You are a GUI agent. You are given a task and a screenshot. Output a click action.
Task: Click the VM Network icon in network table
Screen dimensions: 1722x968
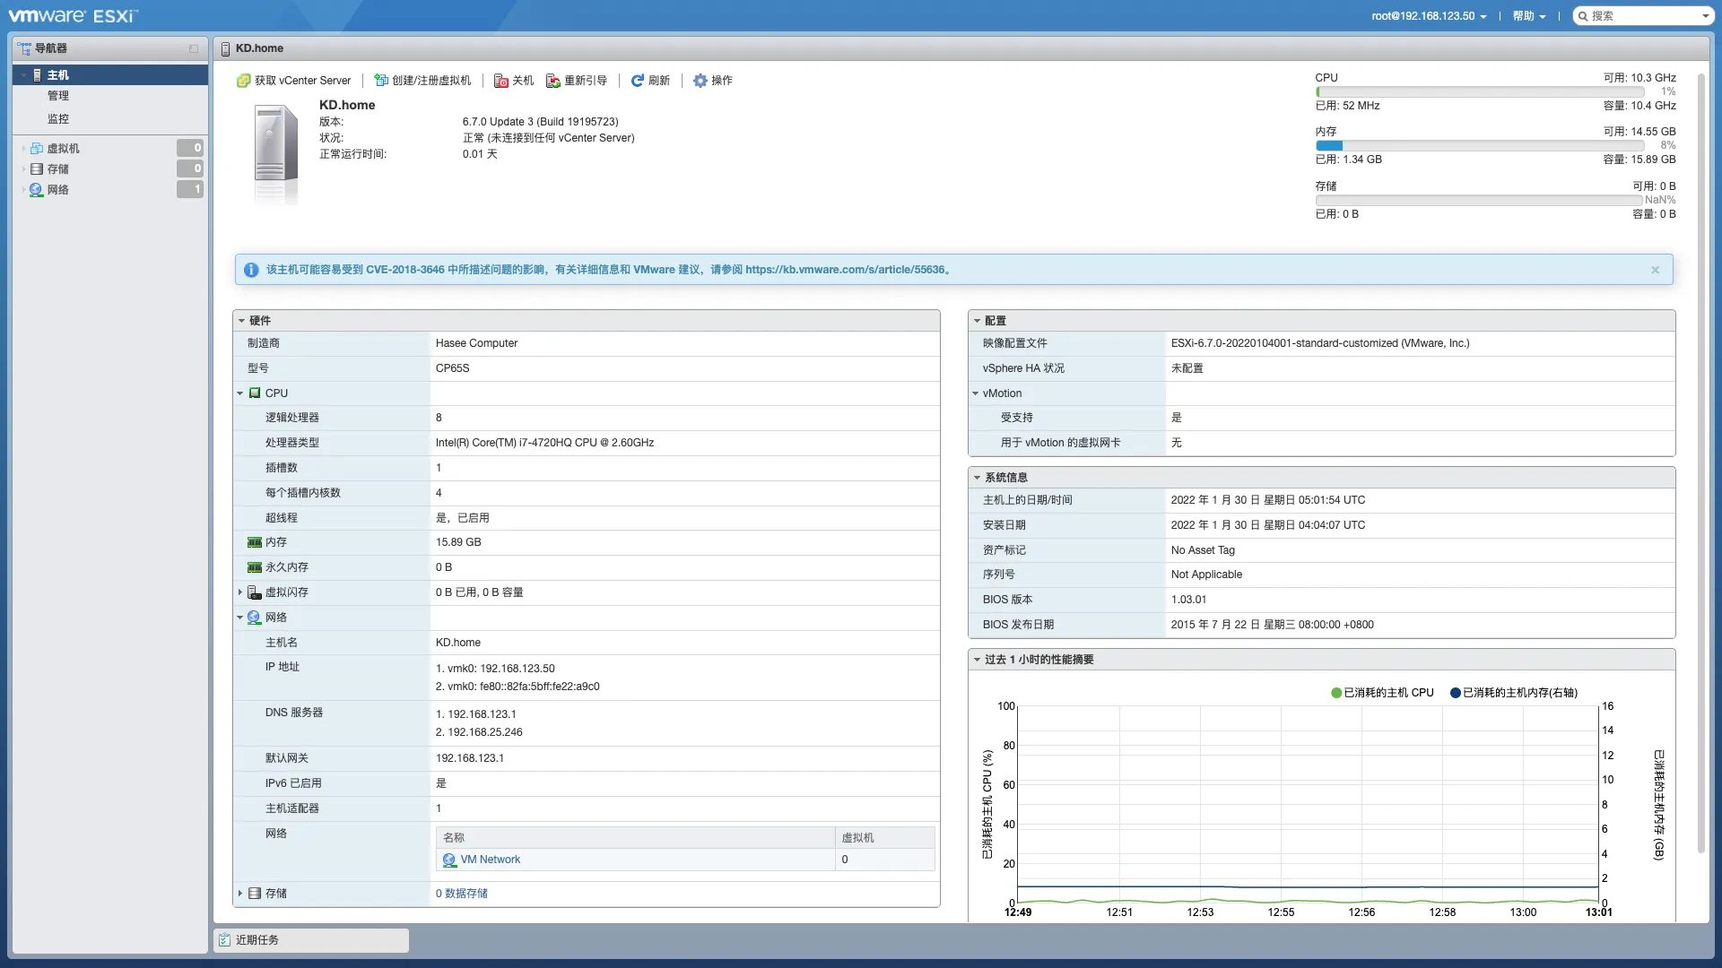pyautogui.click(x=449, y=860)
